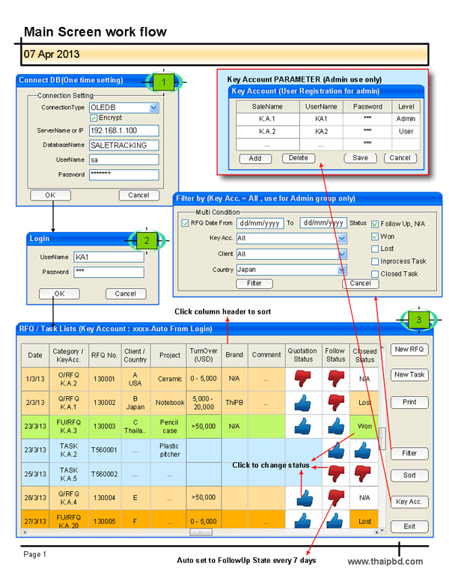Sort by the Comment column header
Image resolution: width=449 pixels, height=581 pixels.
[266, 355]
